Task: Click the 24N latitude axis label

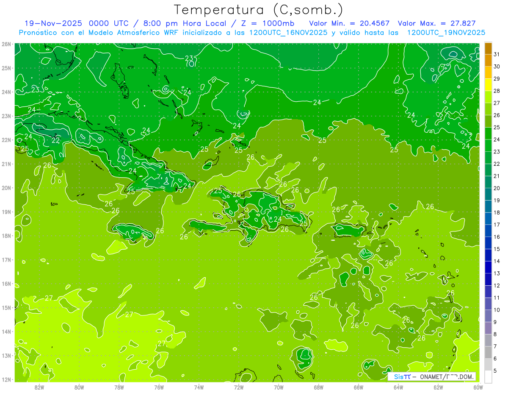Action: pyautogui.click(x=6, y=92)
